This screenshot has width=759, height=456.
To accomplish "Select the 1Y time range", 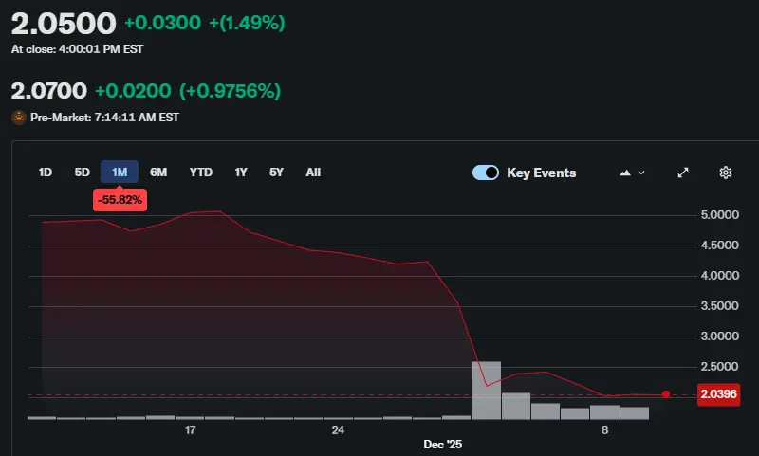I will pos(241,173).
